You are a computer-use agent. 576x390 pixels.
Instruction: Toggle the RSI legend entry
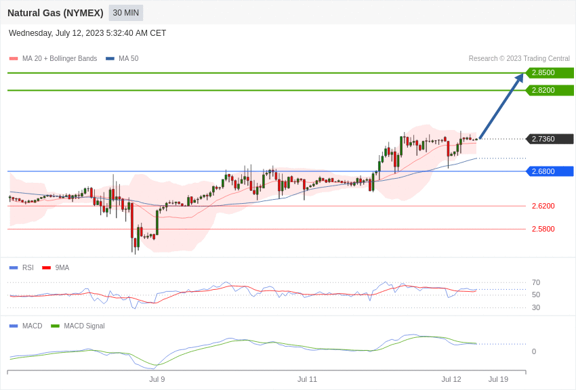point(21,268)
